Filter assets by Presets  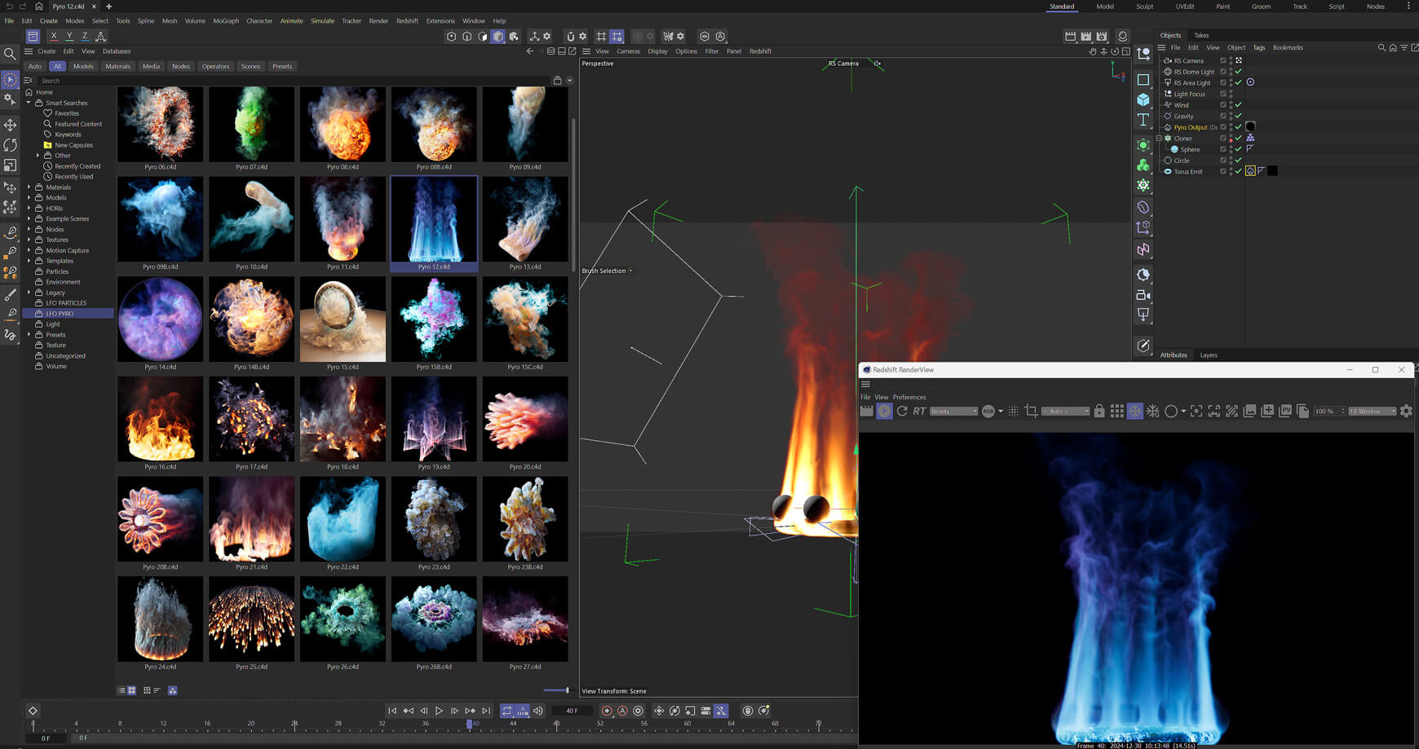point(282,67)
